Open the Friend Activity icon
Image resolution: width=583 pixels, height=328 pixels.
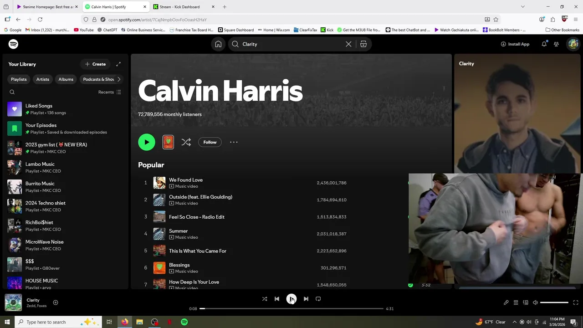(x=556, y=44)
